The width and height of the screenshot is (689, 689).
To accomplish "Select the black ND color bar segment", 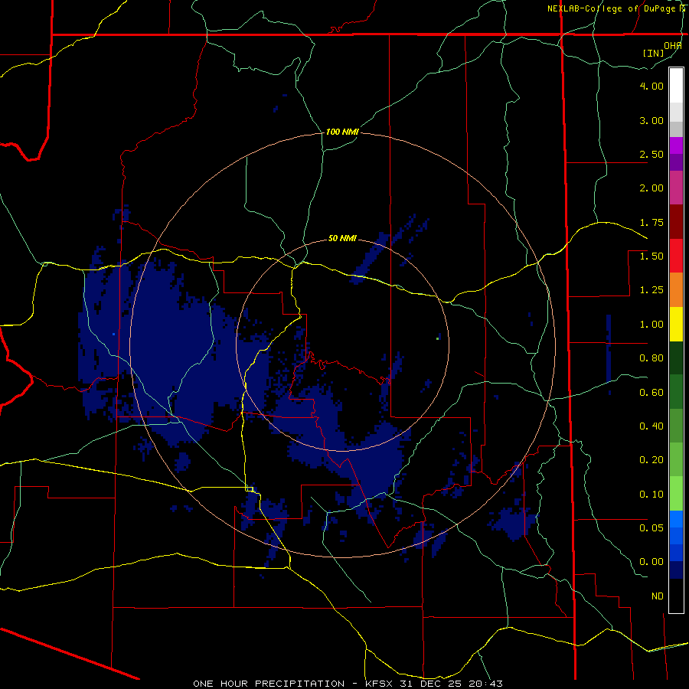I will pos(676,596).
